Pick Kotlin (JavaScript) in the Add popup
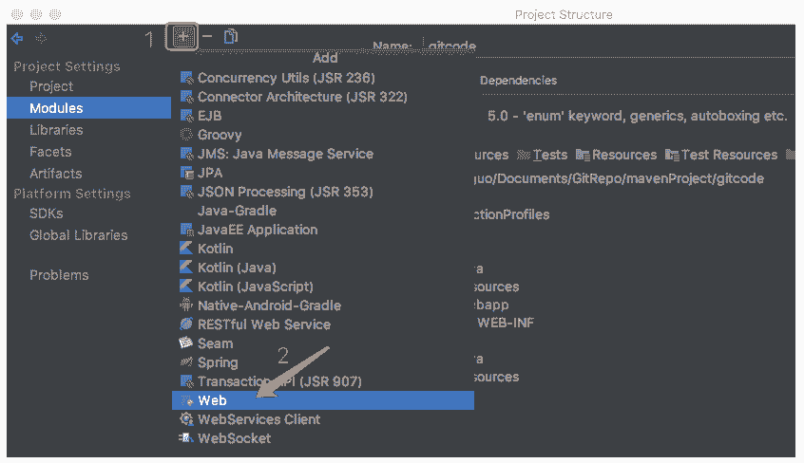Image resolution: width=804 pixels, height=463 pixels. tap(255, 287)
